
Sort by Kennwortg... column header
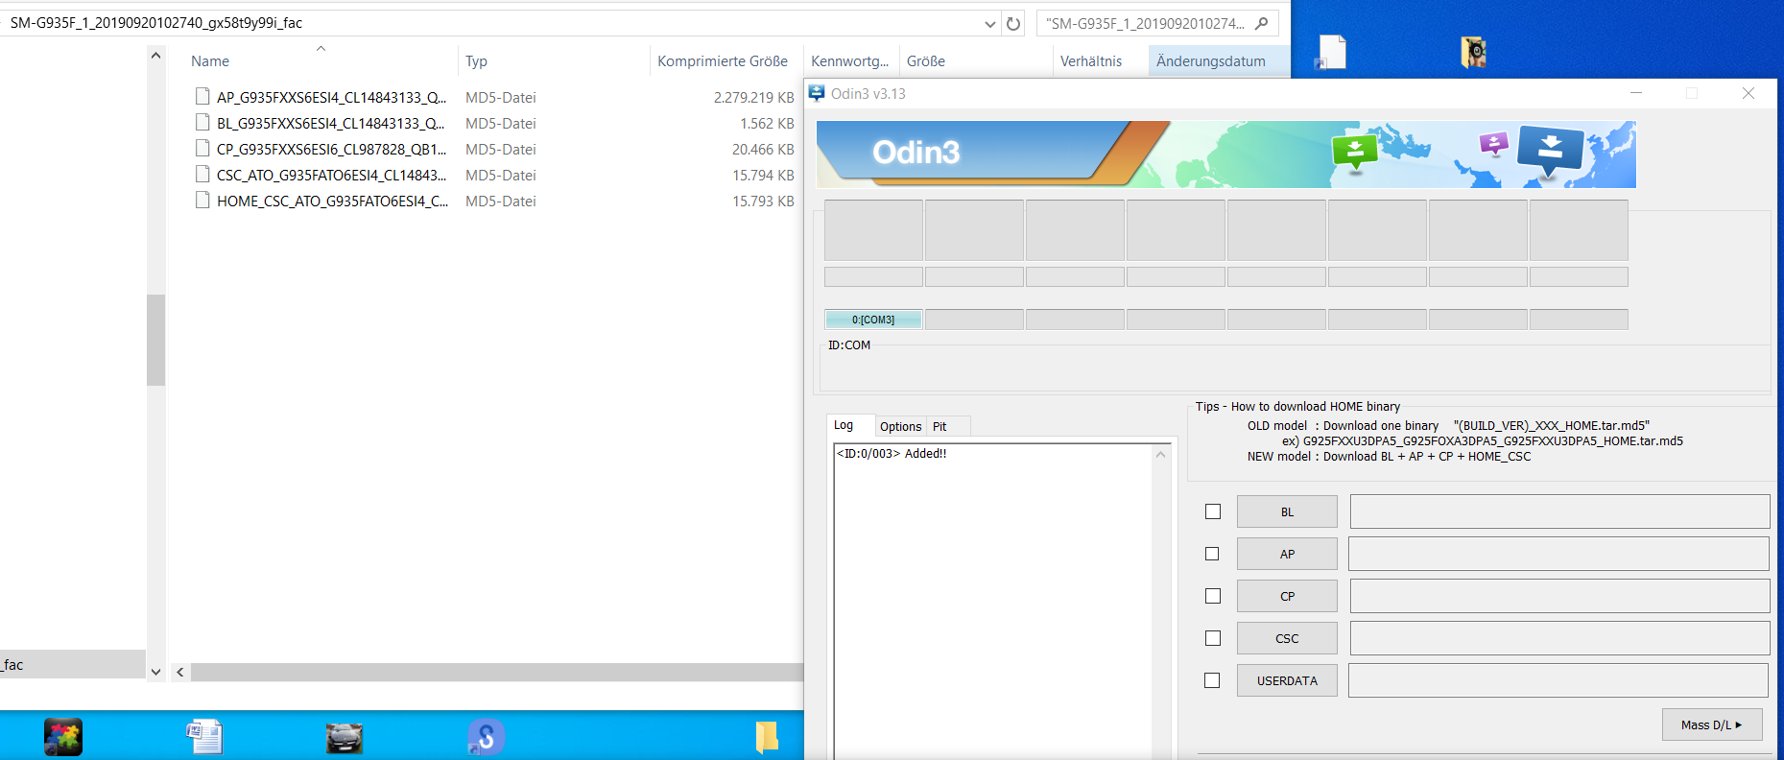(849, 60)
